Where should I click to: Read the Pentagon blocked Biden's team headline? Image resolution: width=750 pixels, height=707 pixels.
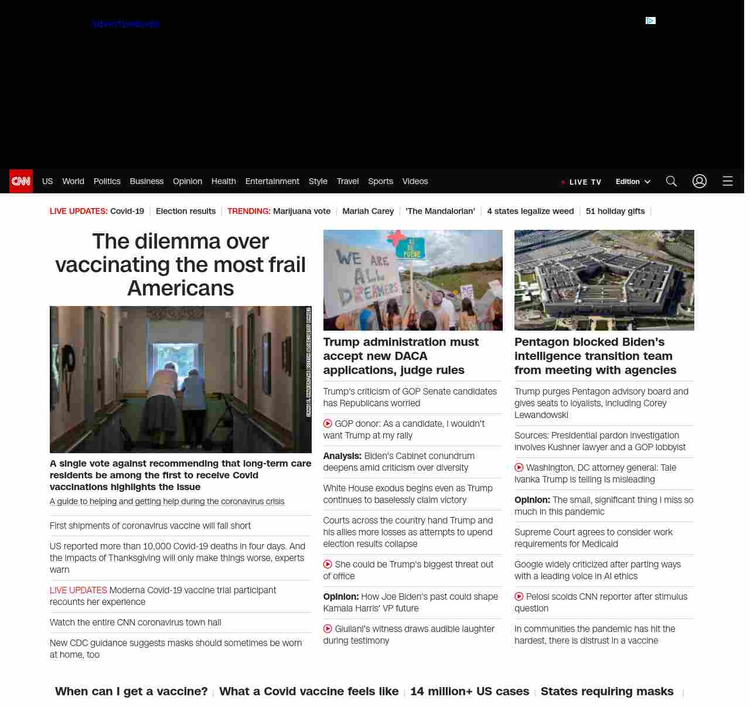[595, 356]
